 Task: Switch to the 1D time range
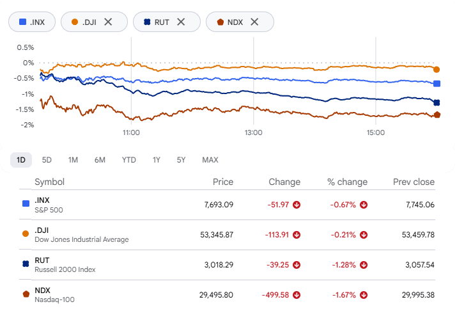coord(21,160)
